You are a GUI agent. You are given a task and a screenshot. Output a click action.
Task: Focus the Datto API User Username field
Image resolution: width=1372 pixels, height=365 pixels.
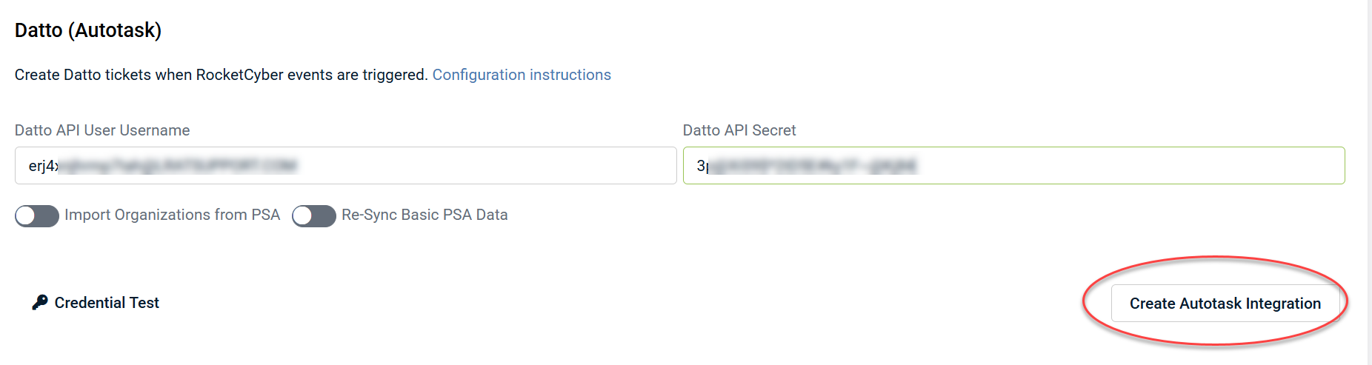tap(345, 165)
